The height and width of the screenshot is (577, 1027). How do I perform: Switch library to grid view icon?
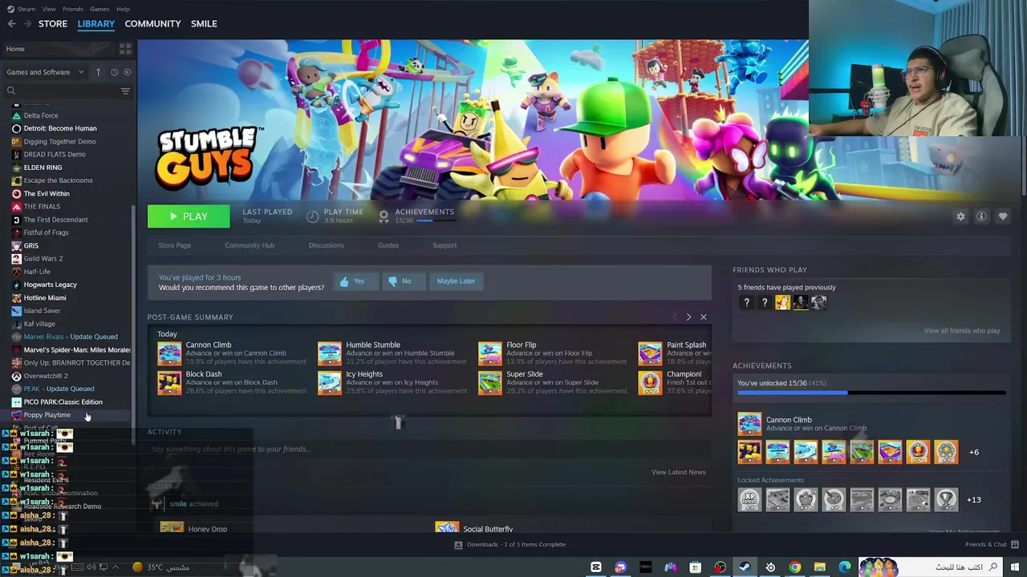click(x=125, y=49)
